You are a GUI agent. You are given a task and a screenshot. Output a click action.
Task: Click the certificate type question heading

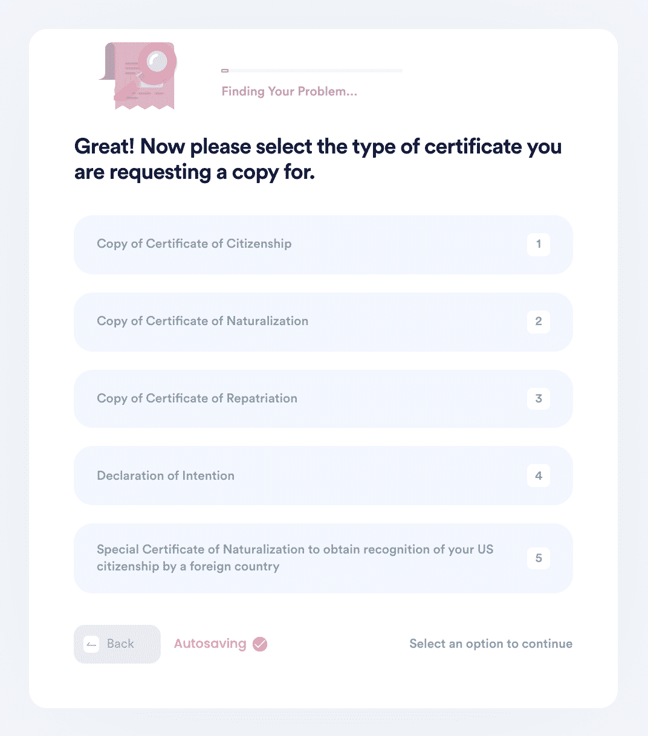(318, 160)
